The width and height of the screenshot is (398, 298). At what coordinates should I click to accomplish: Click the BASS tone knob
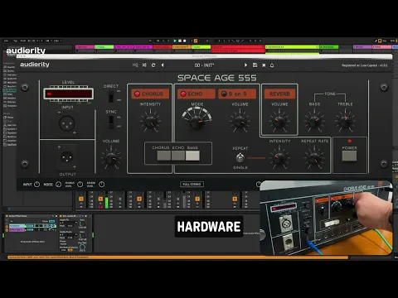(314, 121)
